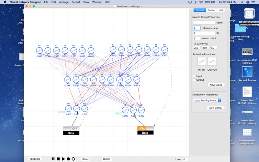Open the Apple menu
This screenshot has width=259, height=162.
point(5,2)
